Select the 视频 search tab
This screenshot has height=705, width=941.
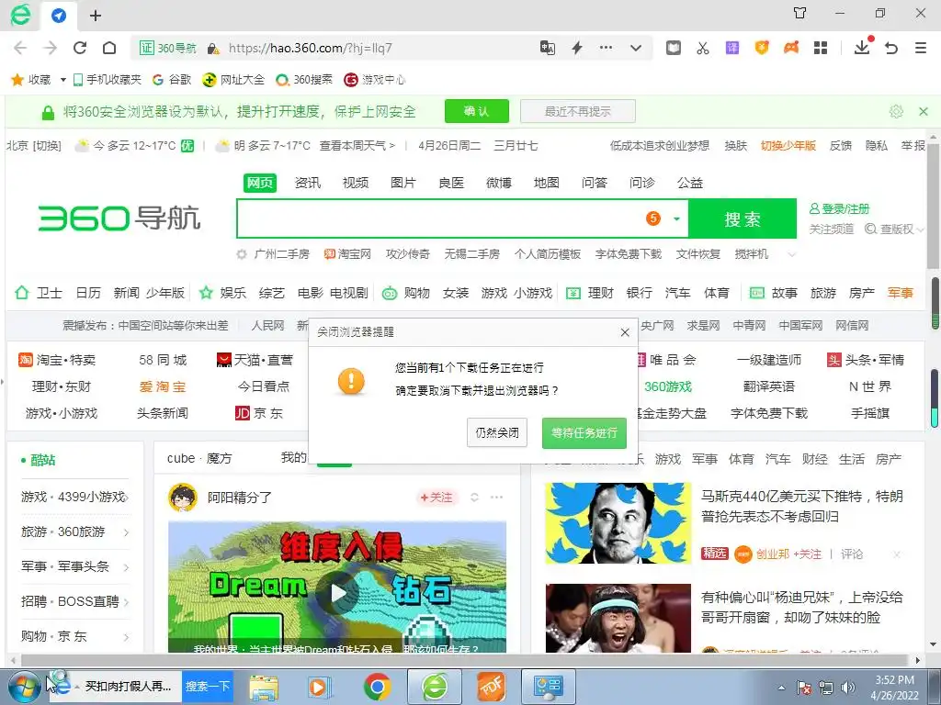pos(356,183)
